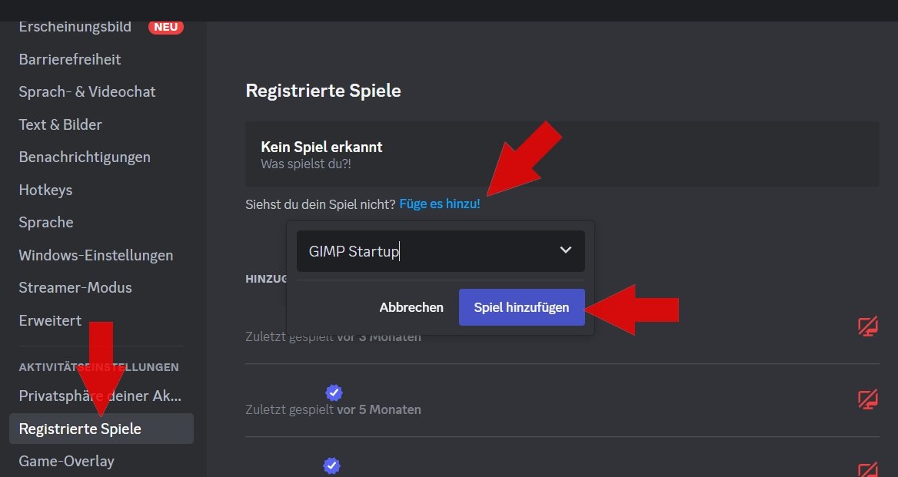Click the 'Füge es hinzu!' link
898x477 pixels.
coord(440,204)
